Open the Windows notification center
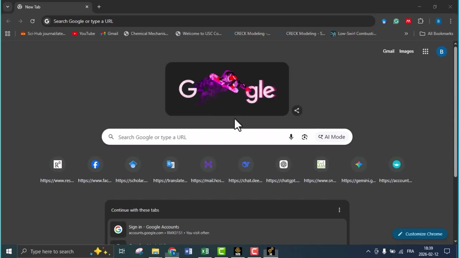Viewport: 459px width, 258px height. coord(447,251)
